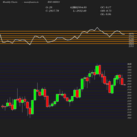Click the 2435 price axis label
The height and width of the screenshot is (137, 137).
[129, 101]
